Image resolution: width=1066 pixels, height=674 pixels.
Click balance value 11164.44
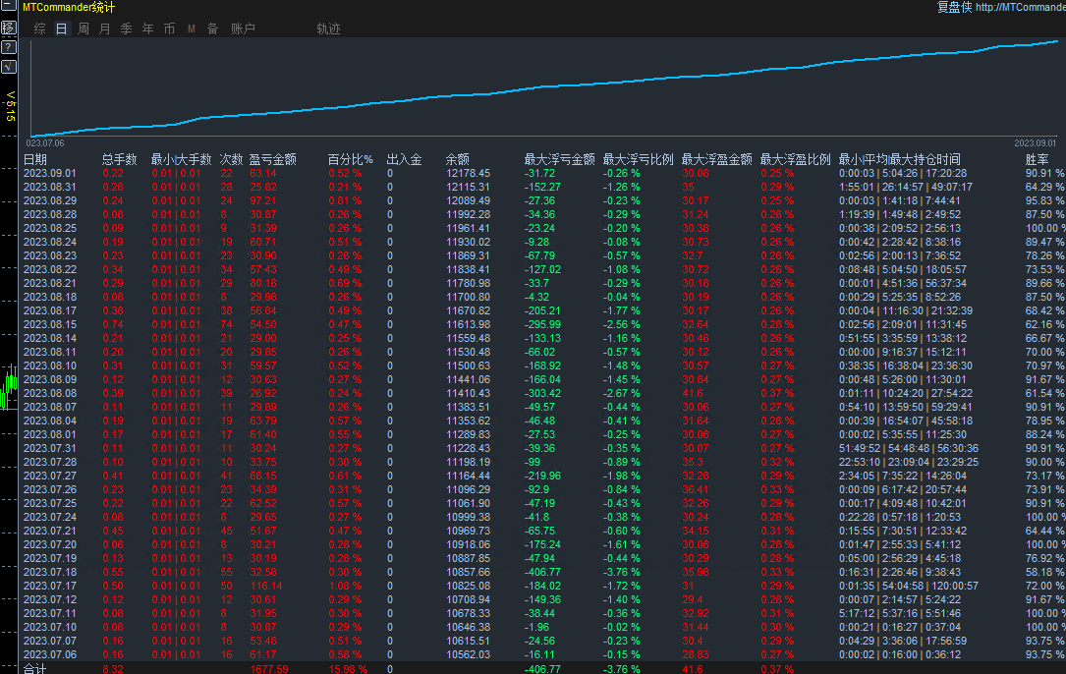point(469,476)
